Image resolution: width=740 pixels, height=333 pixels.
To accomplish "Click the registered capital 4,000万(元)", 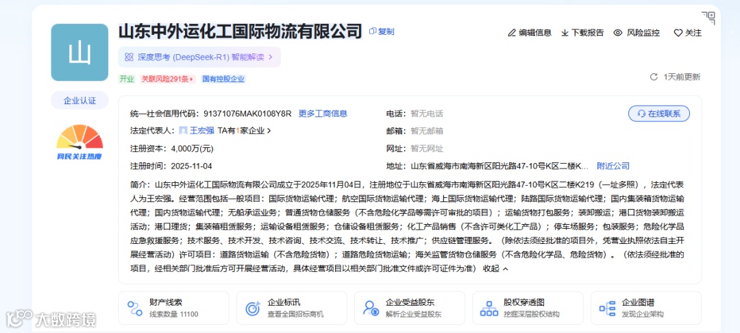I will [x=192, y=149].
